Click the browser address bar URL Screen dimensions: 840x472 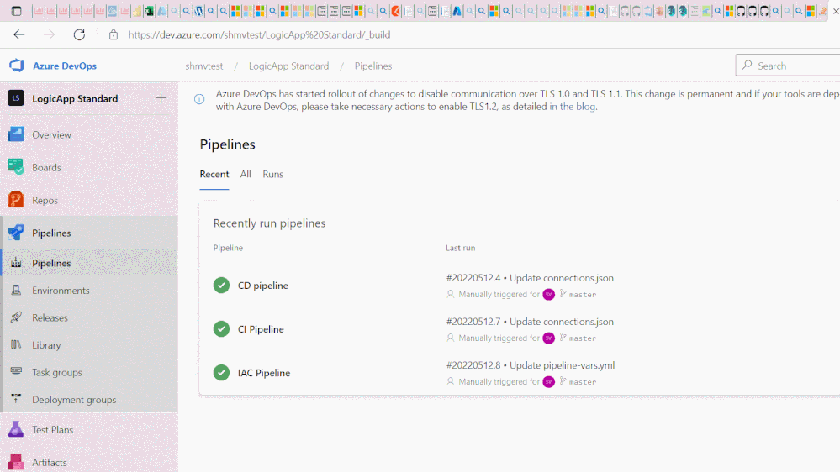tap(259, 34)
